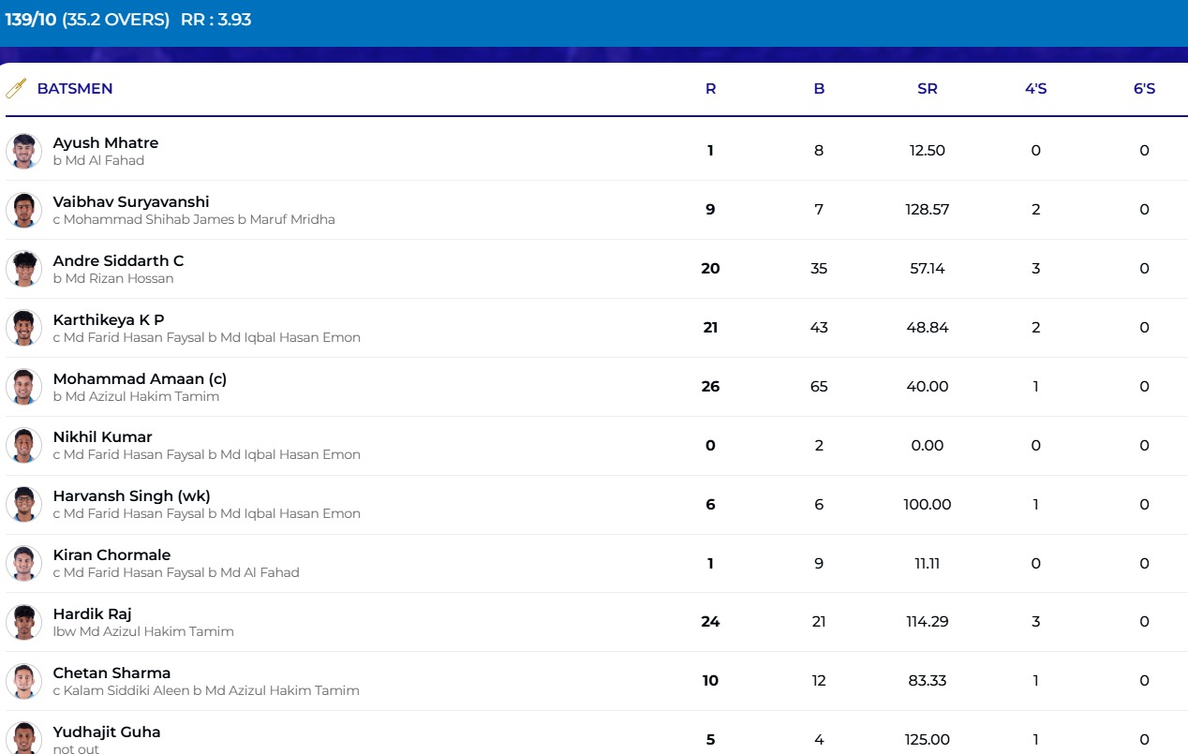Click the 4'S column header
This screenshot has width=1188, height=754.
click(1035, 89)
